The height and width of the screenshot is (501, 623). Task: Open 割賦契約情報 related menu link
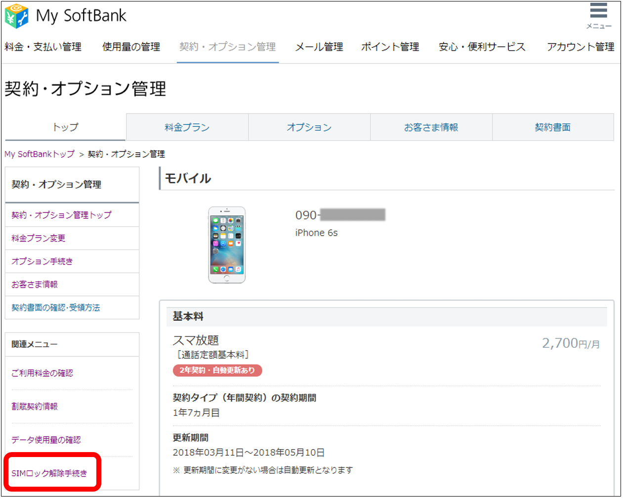point(35,406)
